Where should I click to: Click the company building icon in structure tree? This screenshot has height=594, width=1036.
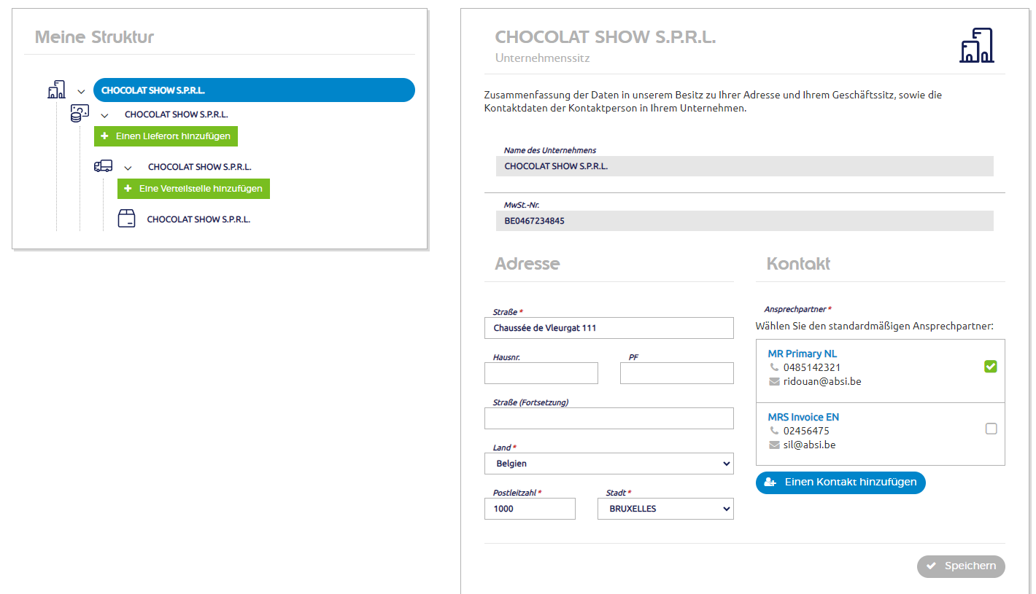(56, 90)
